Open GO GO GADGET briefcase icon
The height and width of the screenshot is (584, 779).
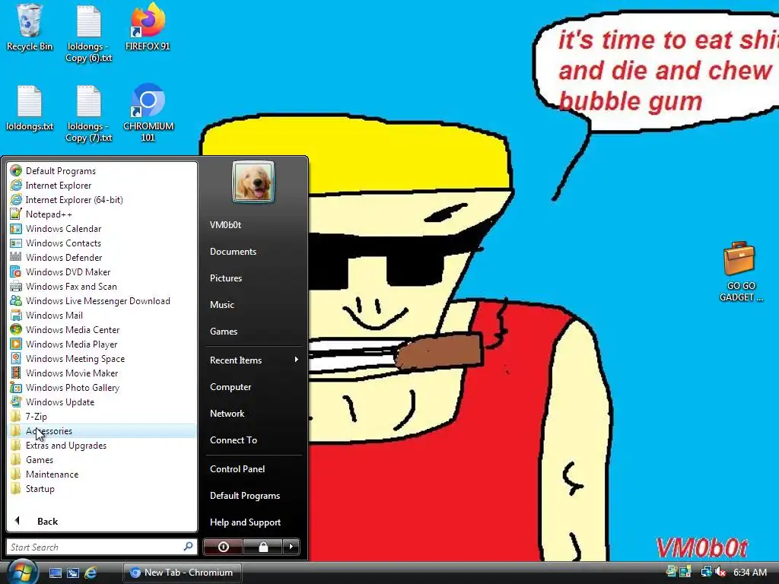click(x=741, y=271)
